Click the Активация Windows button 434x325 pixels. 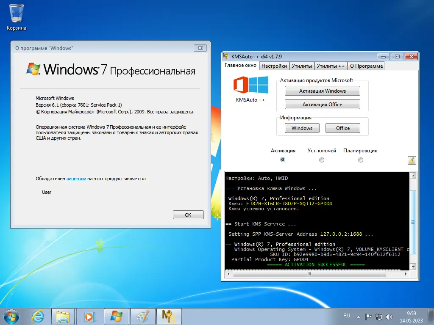[x=323, y=91]
